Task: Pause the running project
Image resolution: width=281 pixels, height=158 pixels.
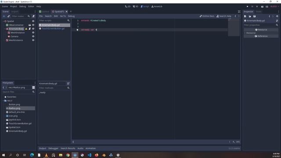Action: coord(252,7)
